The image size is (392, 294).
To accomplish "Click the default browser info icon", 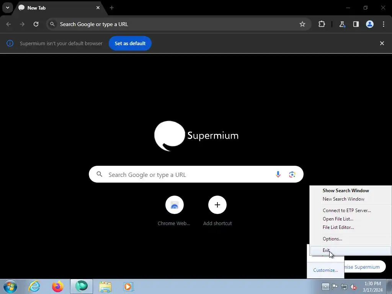I will [x=10, y=43].
